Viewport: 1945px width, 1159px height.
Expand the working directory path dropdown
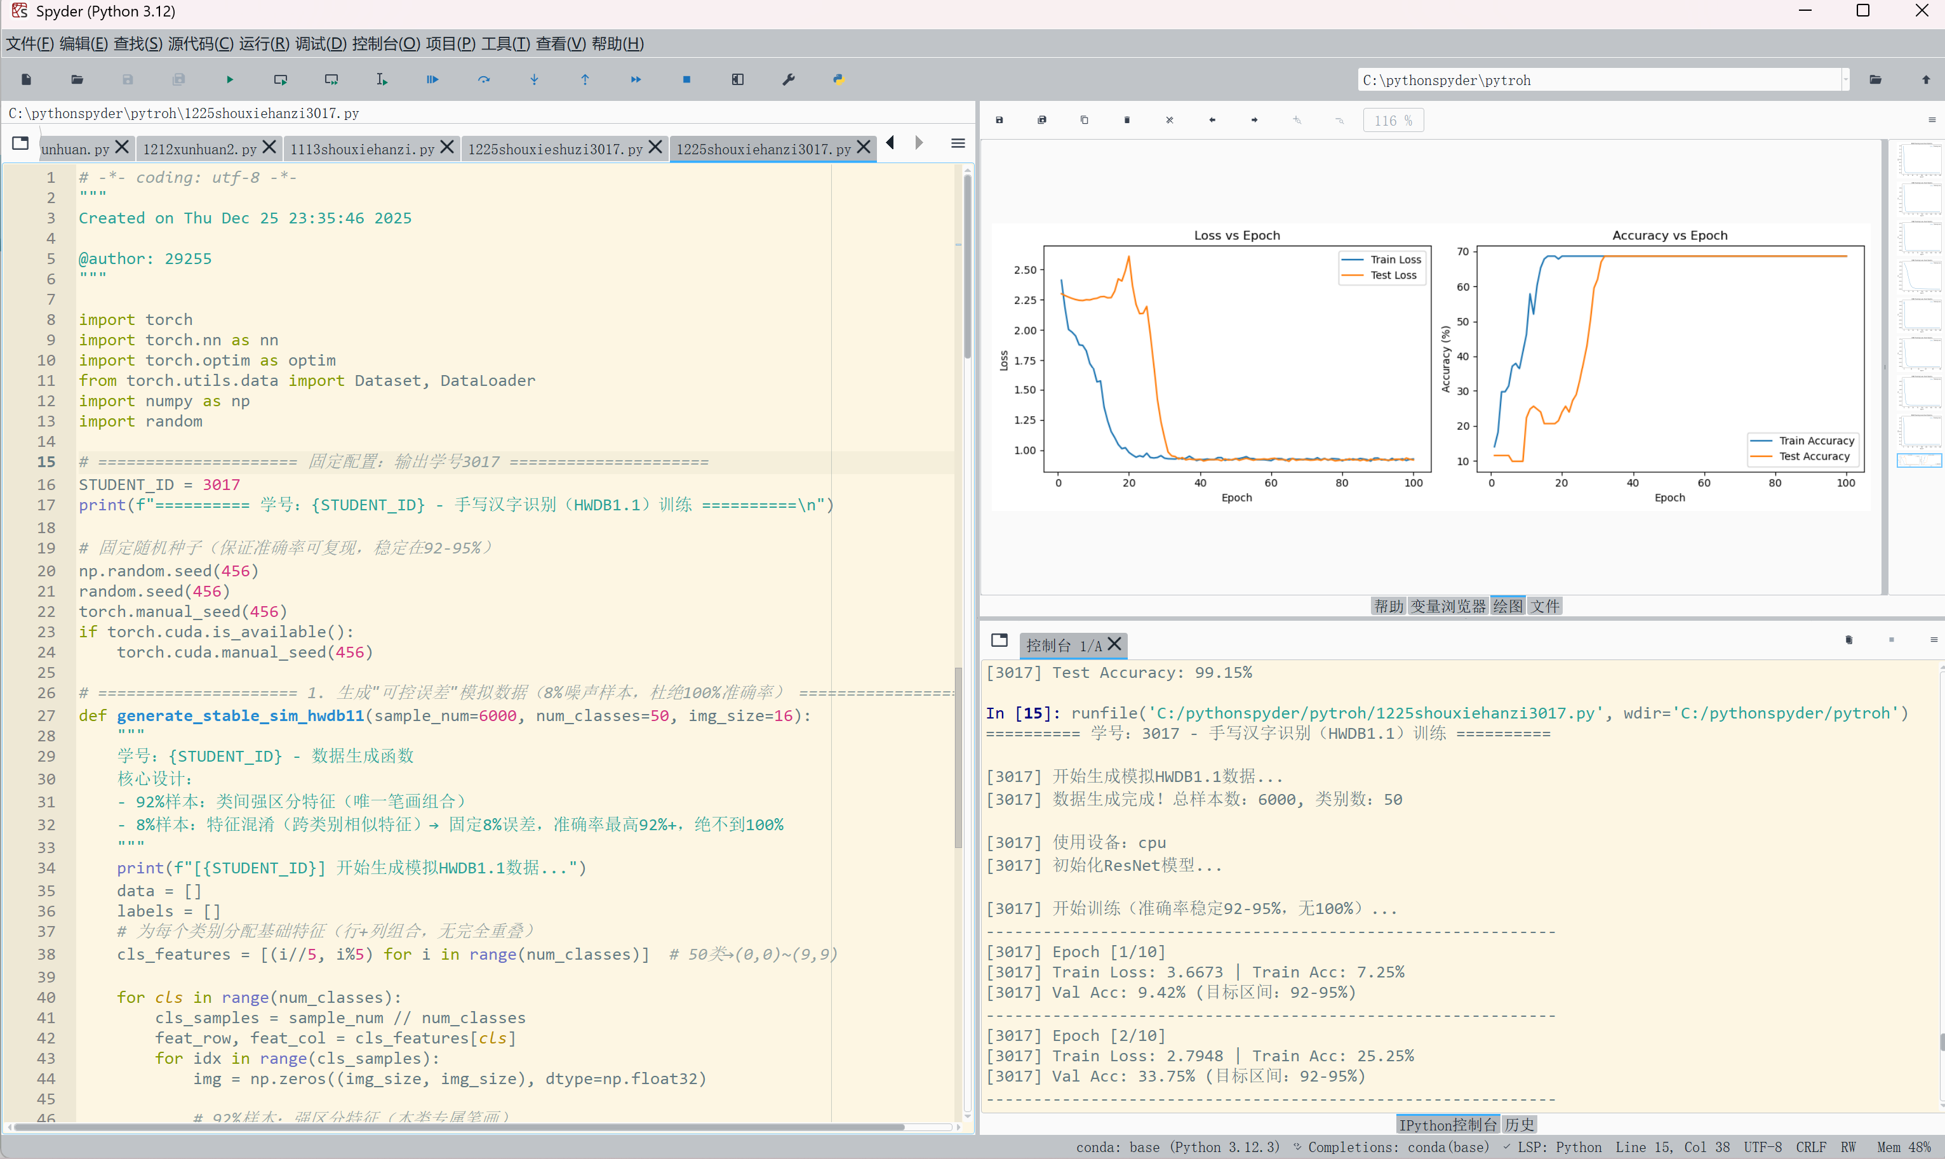(x=1846, y=80)
